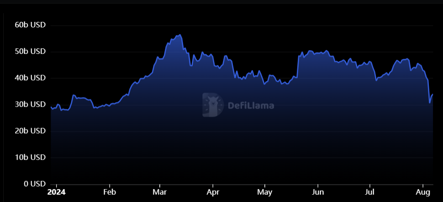The width and height of the screenshot is (443, 202).
Task: Click the DefiLlama watermark text
Action: coord(251,106)
